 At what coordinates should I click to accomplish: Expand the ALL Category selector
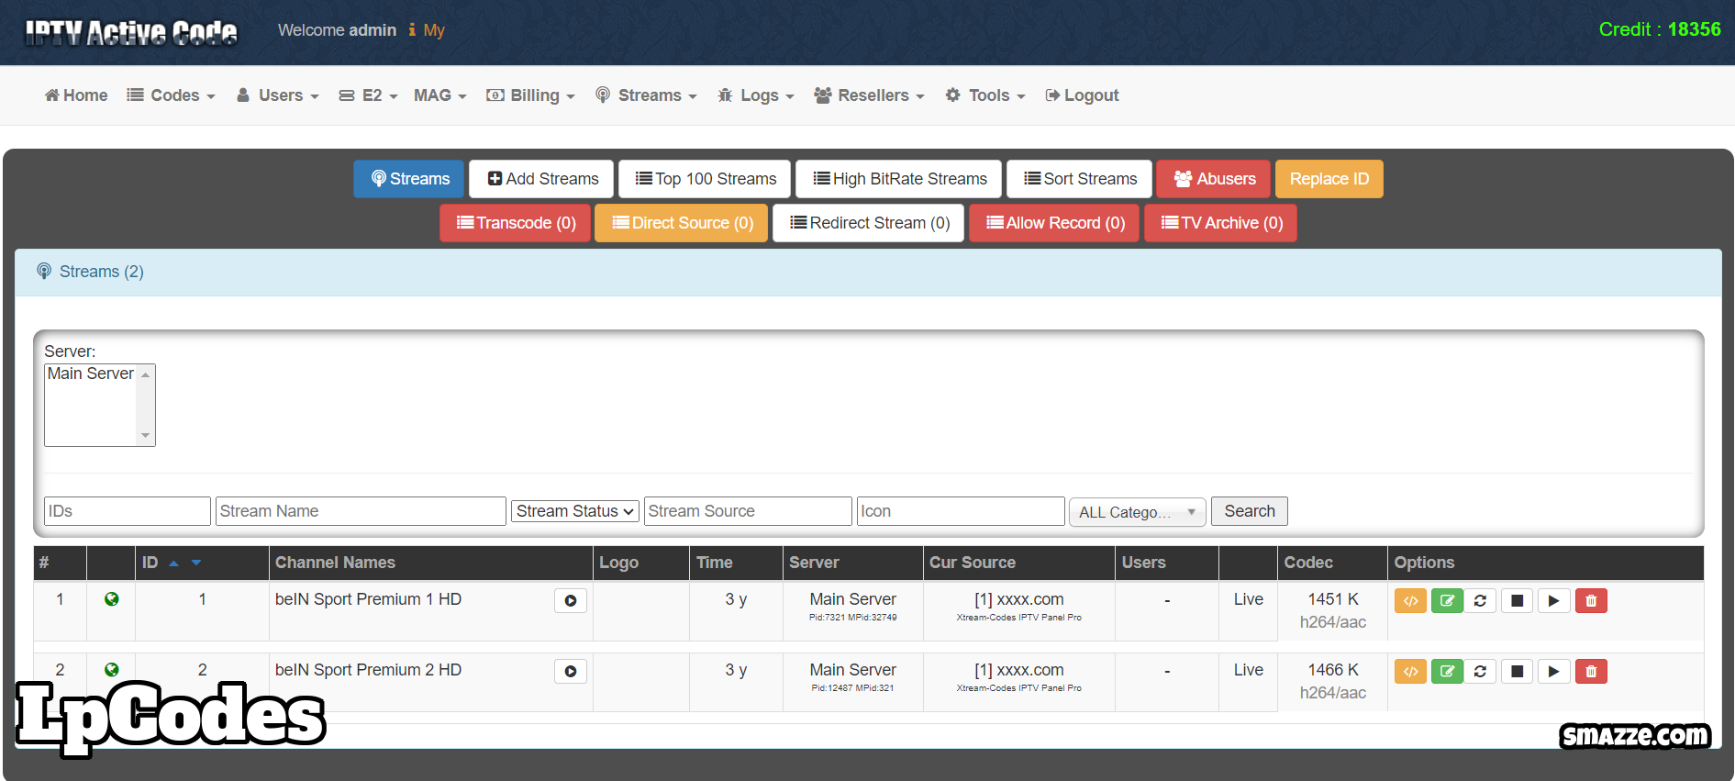click(1137, 512)
